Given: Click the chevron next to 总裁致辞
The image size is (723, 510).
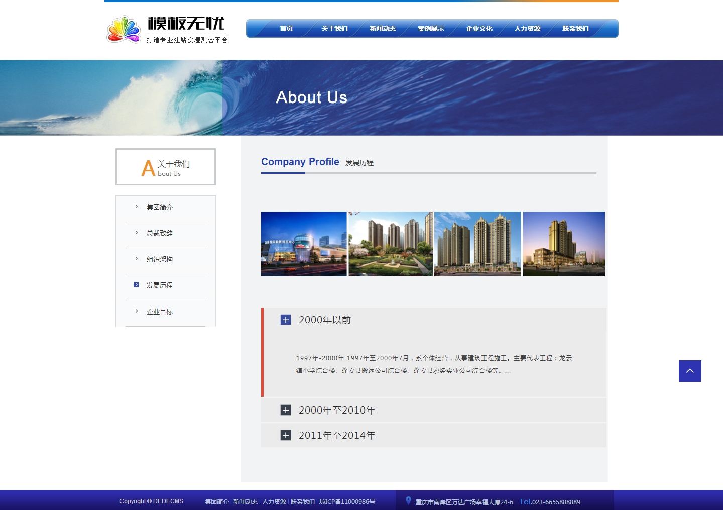Looking at the screenshot, I should point(136,233).
